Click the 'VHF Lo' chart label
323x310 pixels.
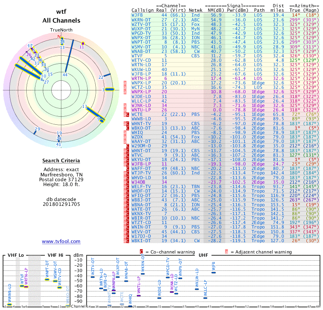[16, 255]
